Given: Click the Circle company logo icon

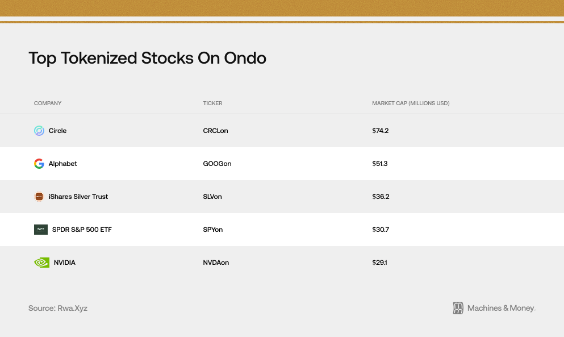Looking at the screenshot, I should click(x=39, y=131).
